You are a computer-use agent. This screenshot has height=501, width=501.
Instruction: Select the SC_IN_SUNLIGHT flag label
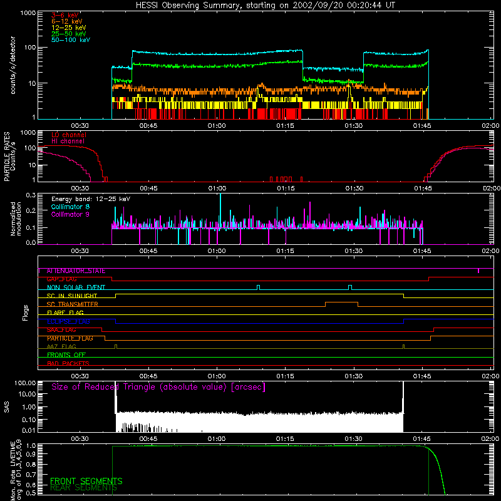click(72, 296)
